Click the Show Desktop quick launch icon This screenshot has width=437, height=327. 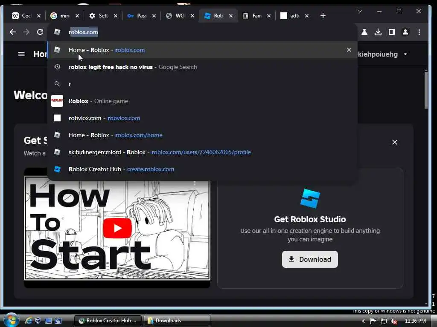click(48, 321)
